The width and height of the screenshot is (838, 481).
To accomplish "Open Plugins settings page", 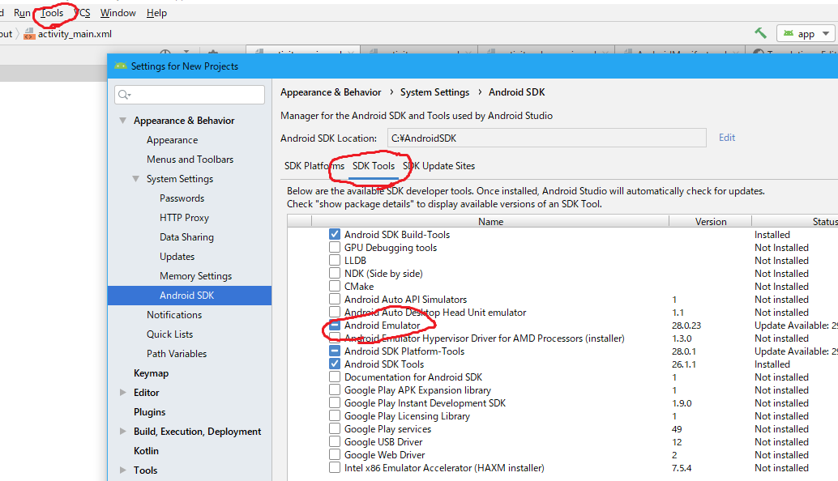I will pyautogui.click(x=149, y=412).
